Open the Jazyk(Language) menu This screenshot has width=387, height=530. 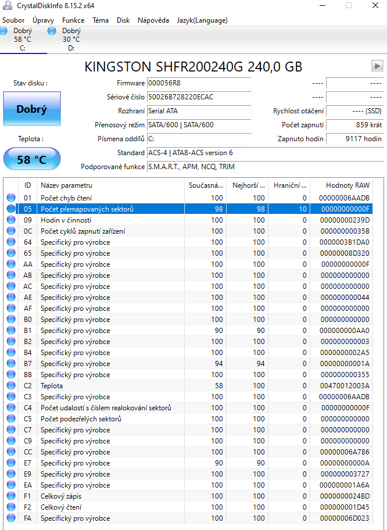click(202, 20)
